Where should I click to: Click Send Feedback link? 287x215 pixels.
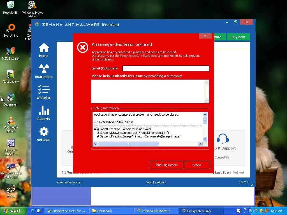coord(156,182)
